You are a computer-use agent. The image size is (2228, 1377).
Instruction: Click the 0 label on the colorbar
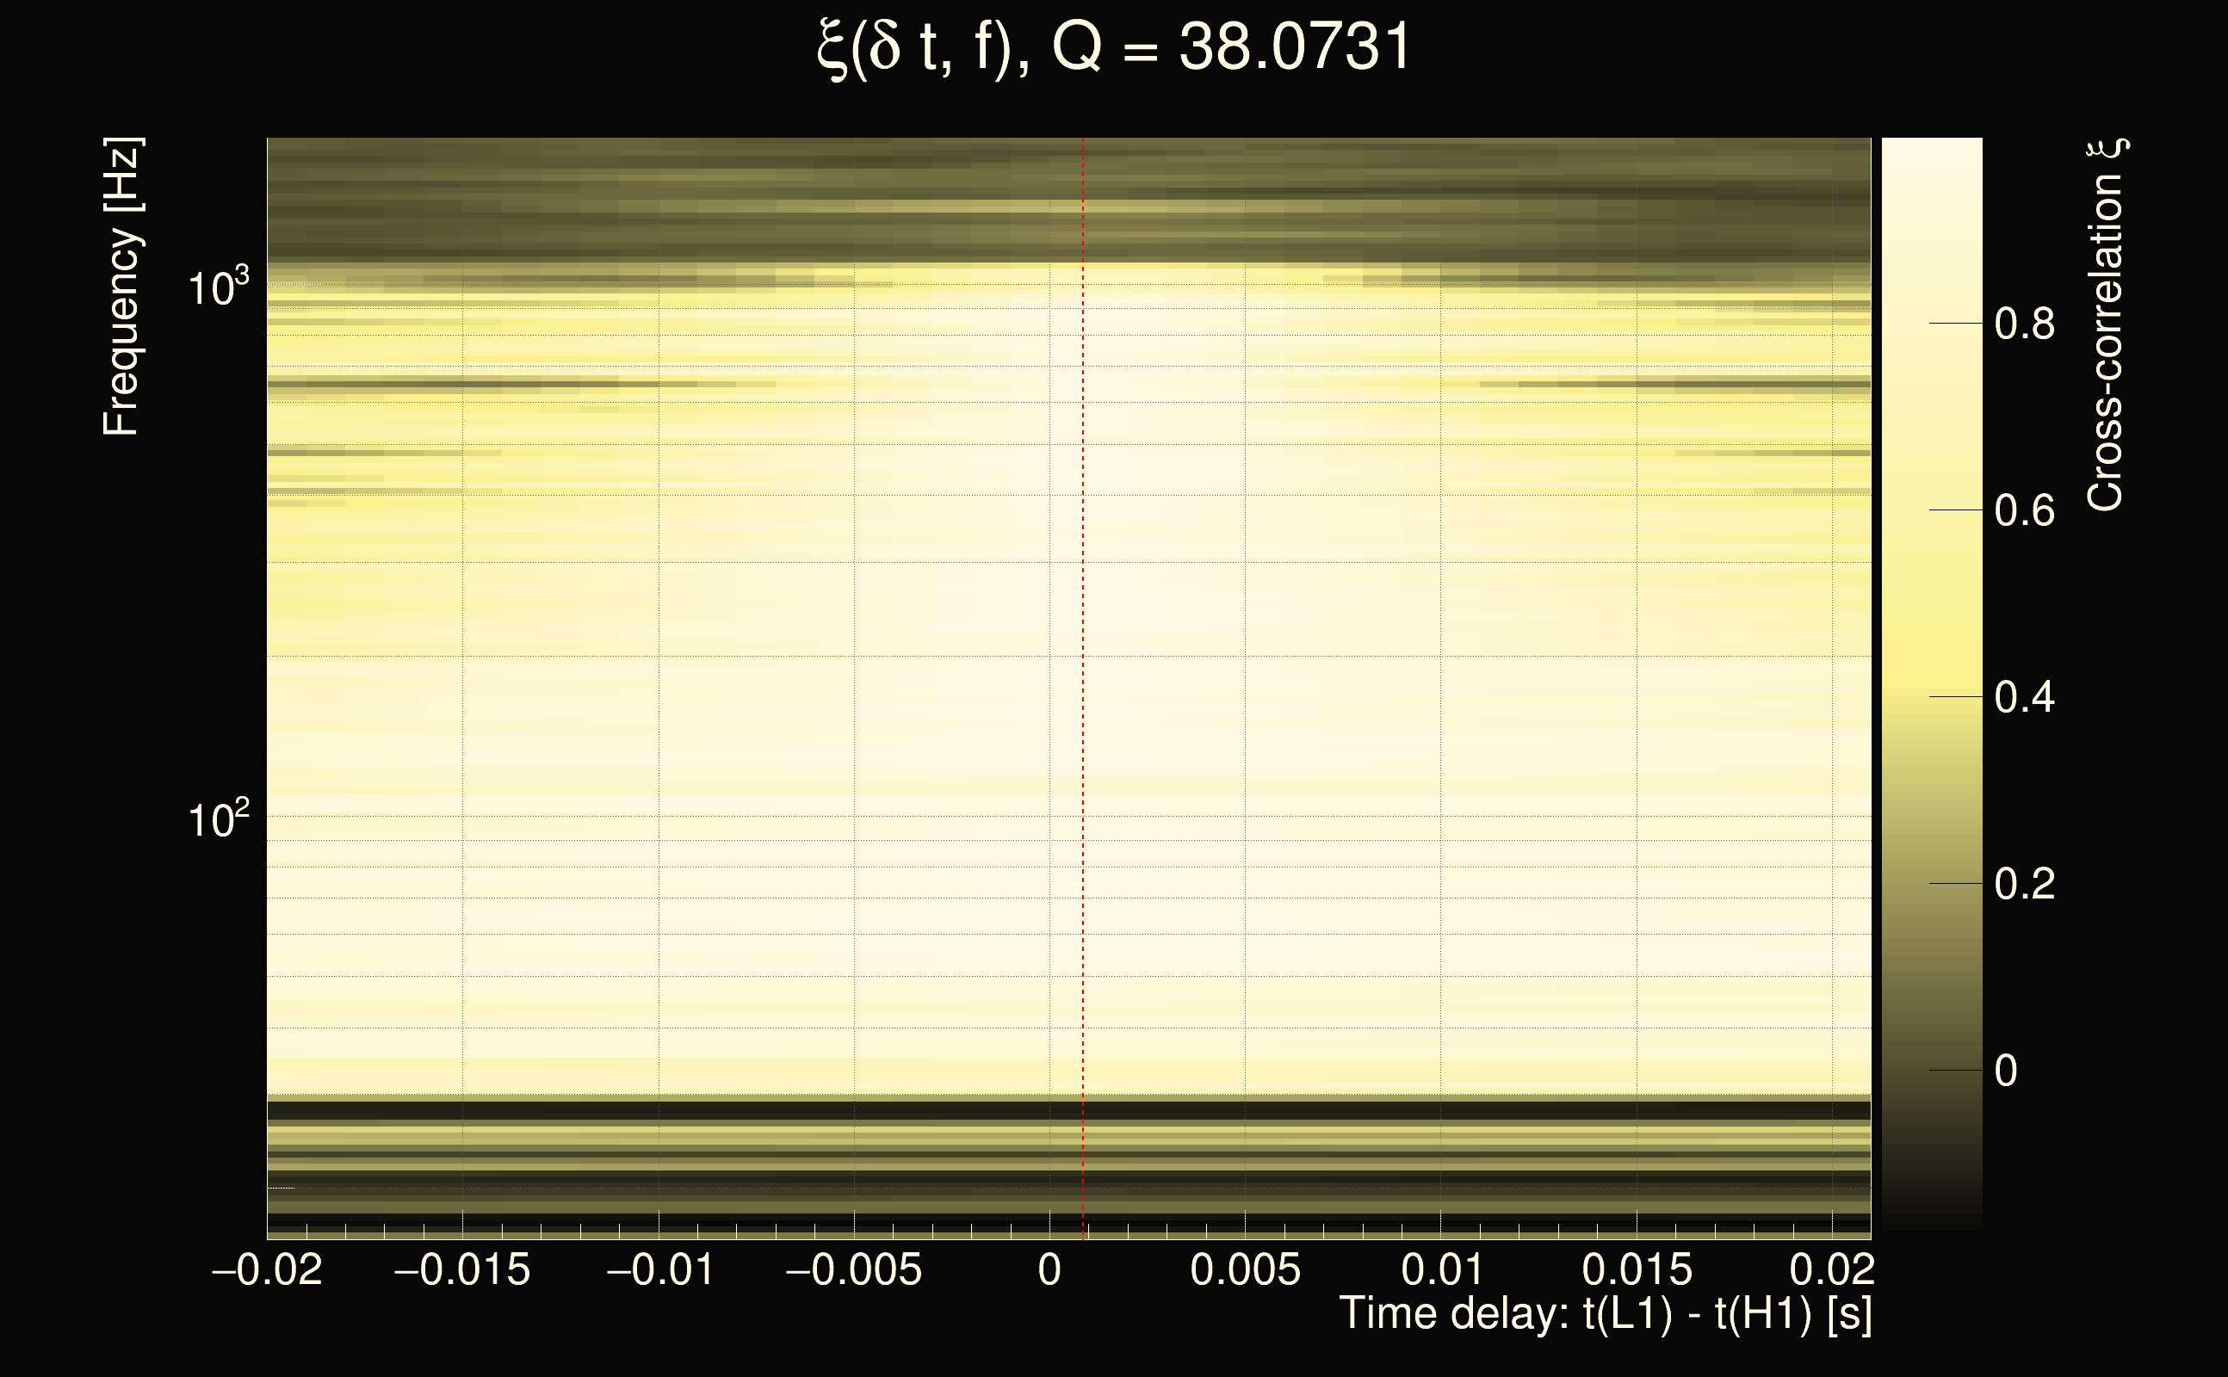pyautogui.click(x=2005, y=1071)
